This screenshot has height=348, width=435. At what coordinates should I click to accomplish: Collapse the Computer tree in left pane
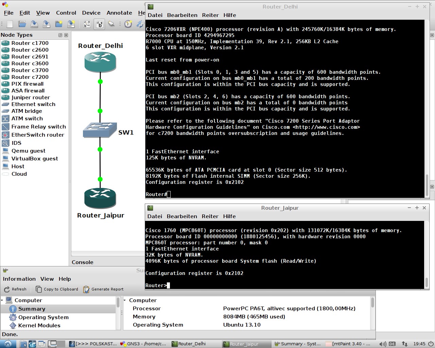pyautogui.click(x=2, y=300)
